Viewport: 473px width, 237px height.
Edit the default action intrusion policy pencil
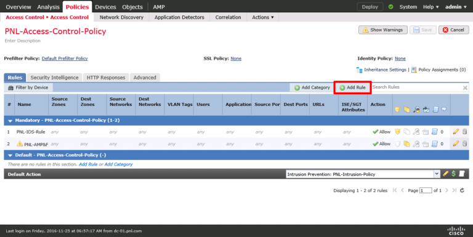tap(445, 174)
